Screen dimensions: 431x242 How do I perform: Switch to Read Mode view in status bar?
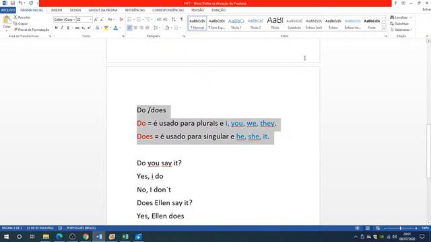[x=357, y=228]
